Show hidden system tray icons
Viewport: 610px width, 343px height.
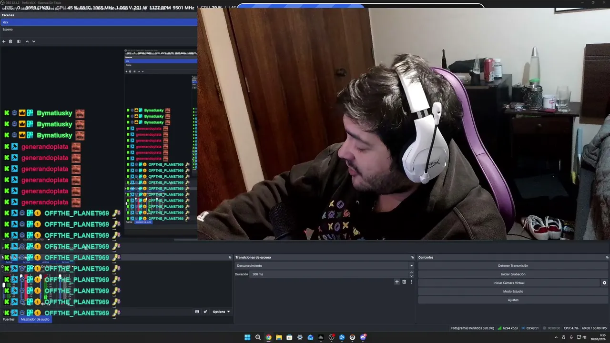point(556,337)
